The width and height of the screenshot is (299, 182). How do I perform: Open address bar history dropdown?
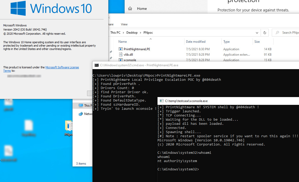pyautogui.click(x=257, y=33)
